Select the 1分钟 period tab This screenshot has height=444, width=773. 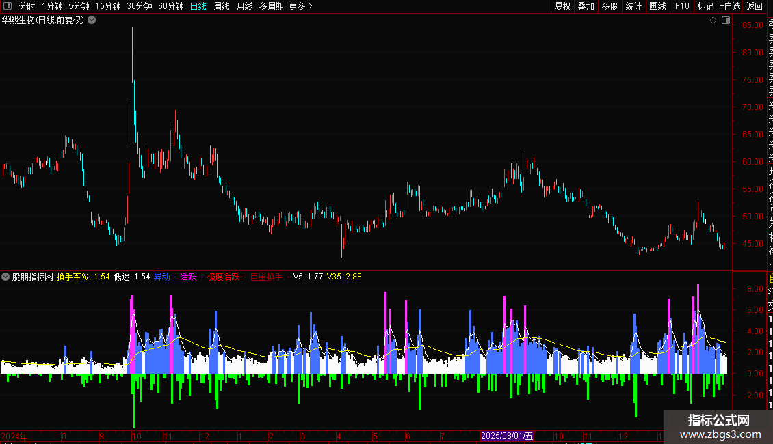click(x=52, y=6)
